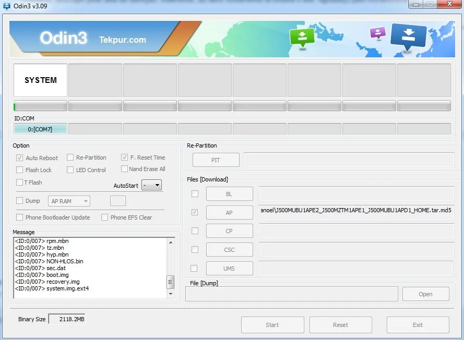The width and height of the screenshot is (464, 340).
Task: Tick the UMS file checkbox
Action: (194, 268)
